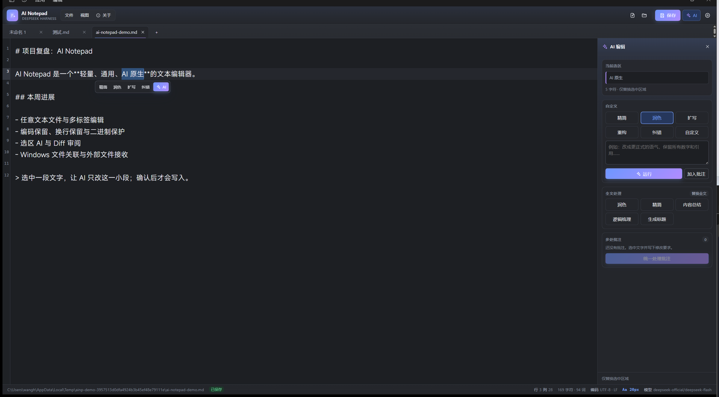Select the 自定义 mode button

coord(692,132)
